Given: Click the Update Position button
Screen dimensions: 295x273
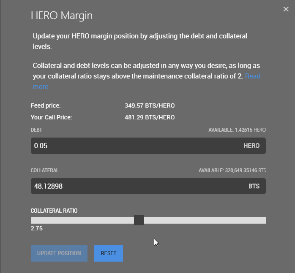Looking at the screenshot, I should 59,253.
